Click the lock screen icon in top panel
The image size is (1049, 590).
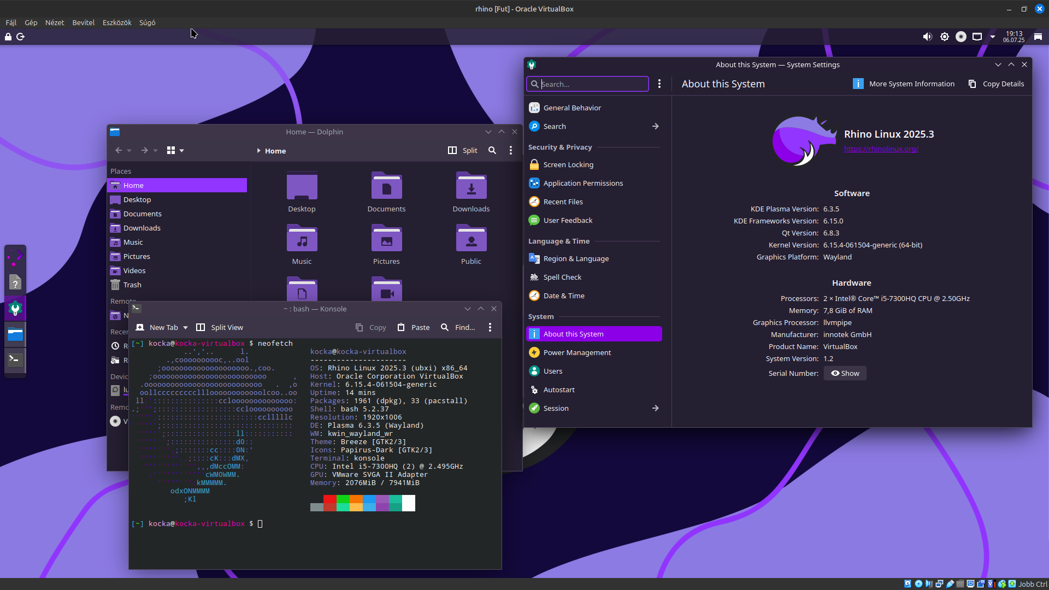(x=8, y=37)
